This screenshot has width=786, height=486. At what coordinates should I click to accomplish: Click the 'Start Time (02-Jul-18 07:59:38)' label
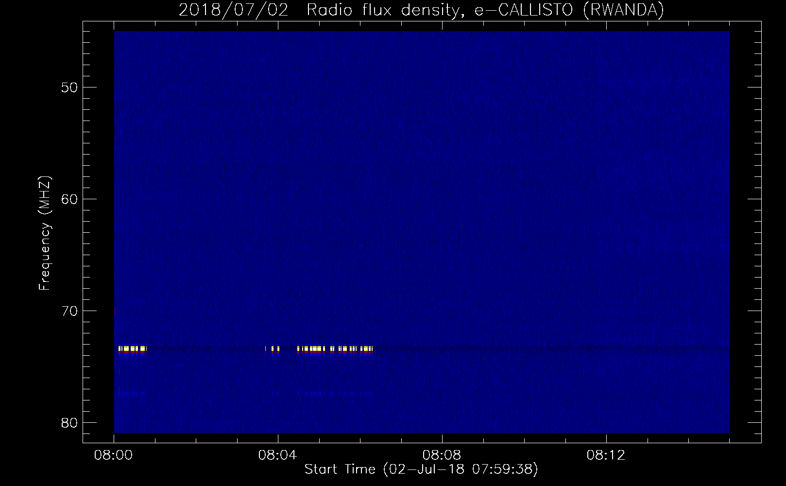(421, 469)
